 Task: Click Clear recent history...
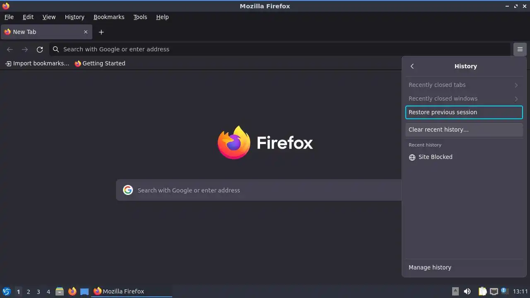(464, 130)
